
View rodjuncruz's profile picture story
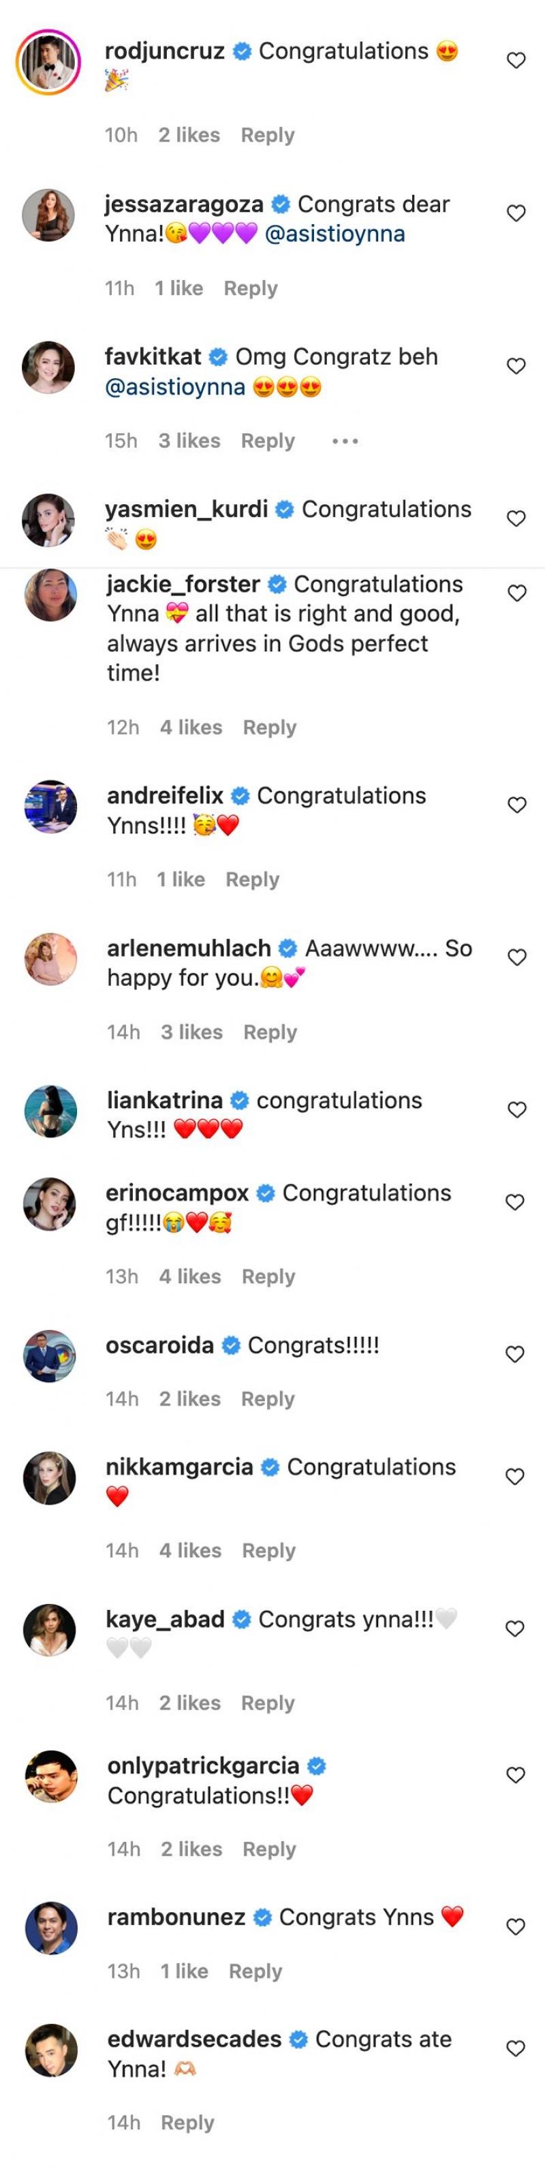coord(48,63)
